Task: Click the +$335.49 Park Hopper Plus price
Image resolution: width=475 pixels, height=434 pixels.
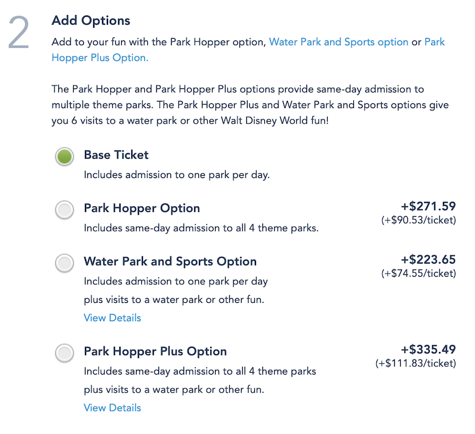Action: coord(428,350)
